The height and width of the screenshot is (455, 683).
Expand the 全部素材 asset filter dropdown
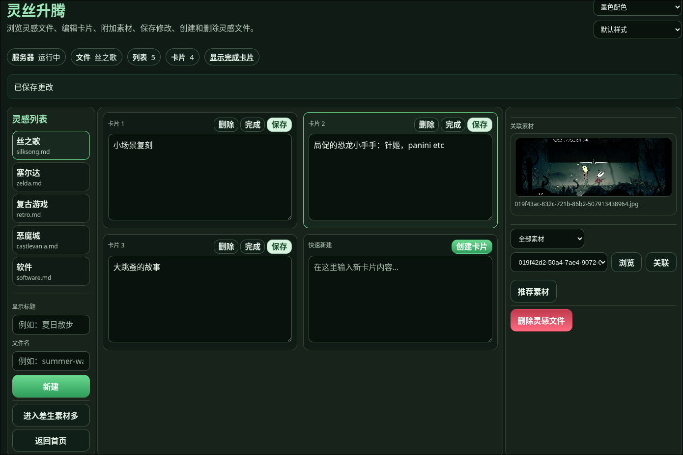[x=547, y=239]
